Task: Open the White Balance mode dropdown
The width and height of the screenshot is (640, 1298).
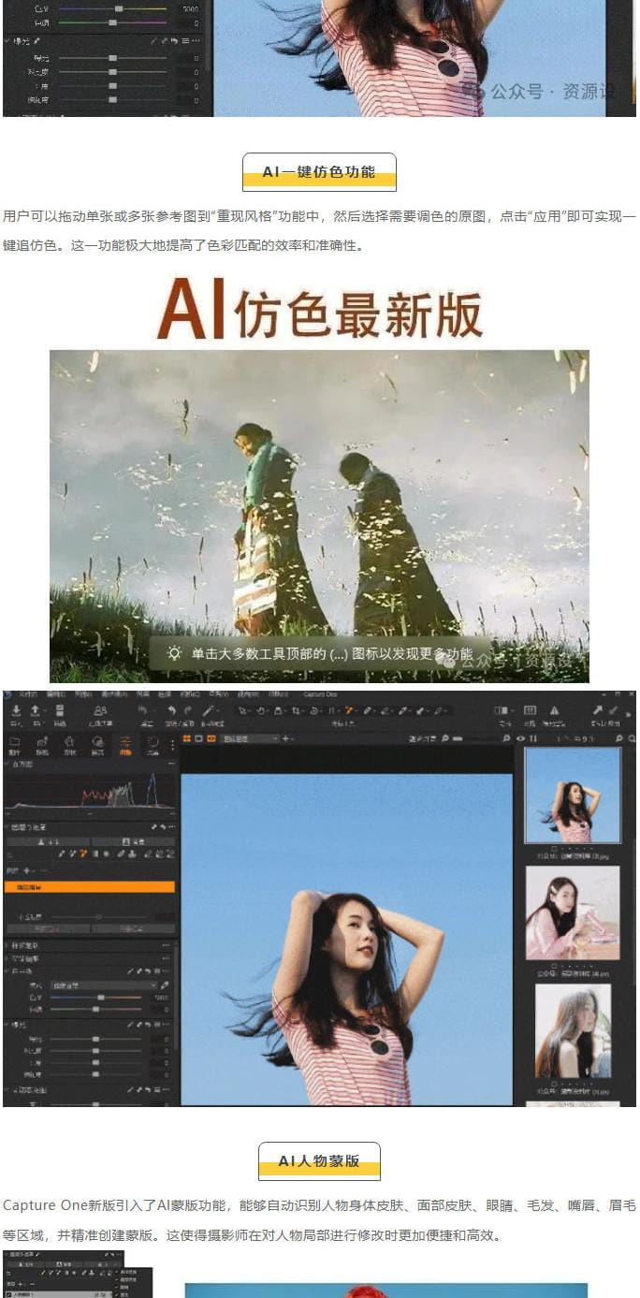Action: [104, 985]
